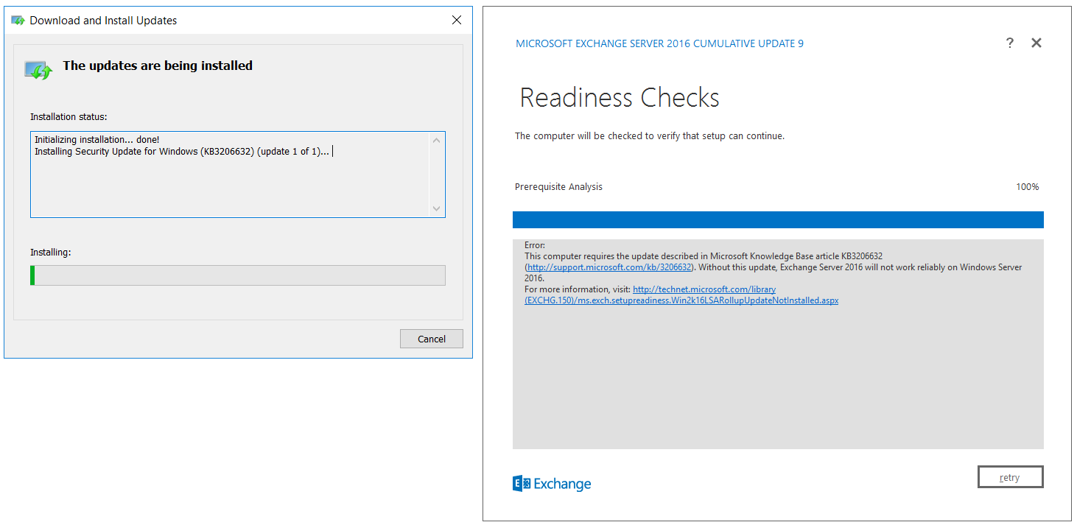Click the 'Installing:' label
The width and height of the screenshot is (1077, 525).
(x=50, y=253)
